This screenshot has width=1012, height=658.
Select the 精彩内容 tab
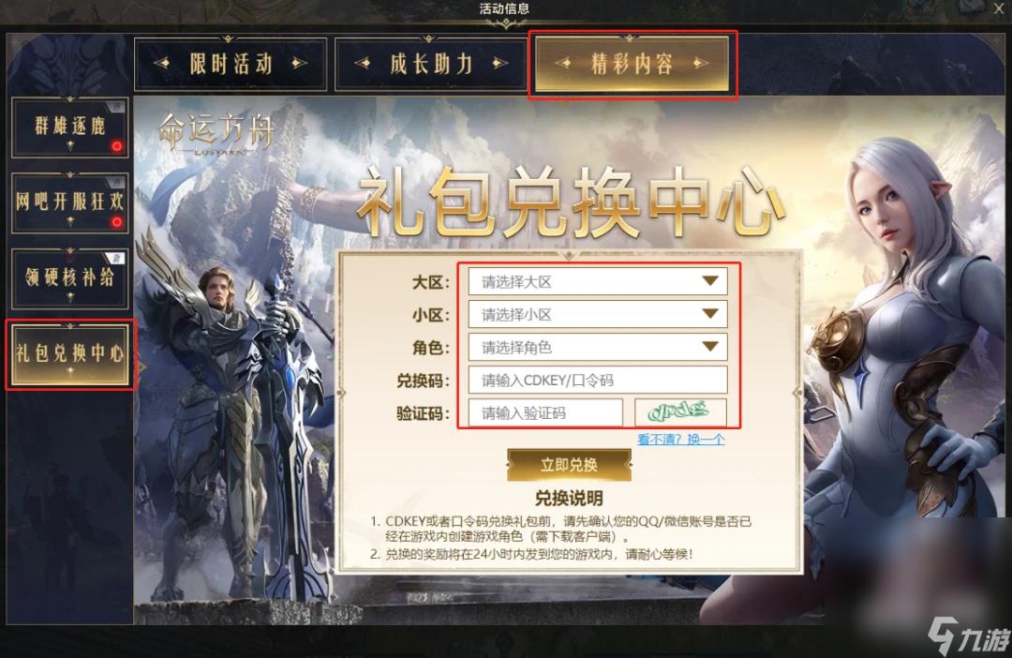(x=632, y=64)
